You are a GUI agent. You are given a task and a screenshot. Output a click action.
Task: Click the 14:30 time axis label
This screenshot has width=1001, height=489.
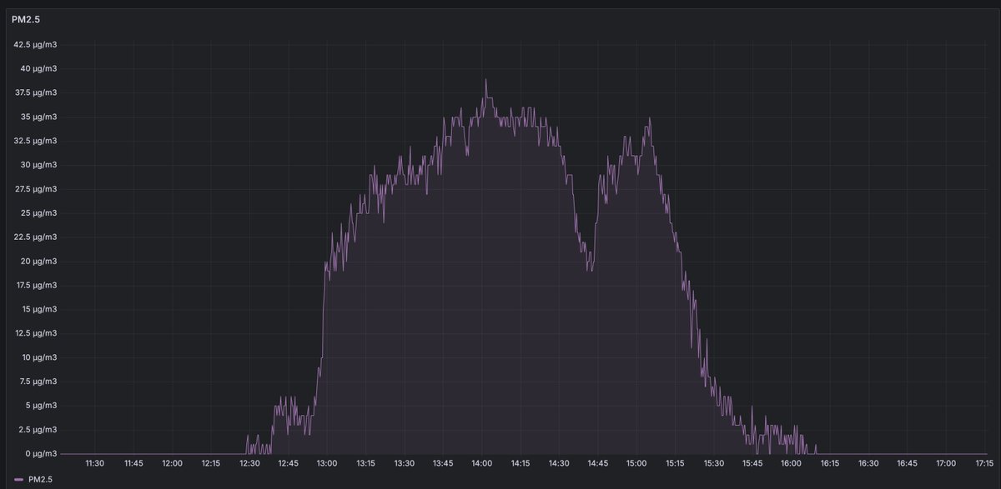559,463
